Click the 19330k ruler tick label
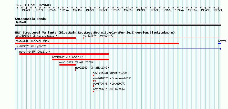Viewport: 228px width, 109px height. tap(193, 10)
